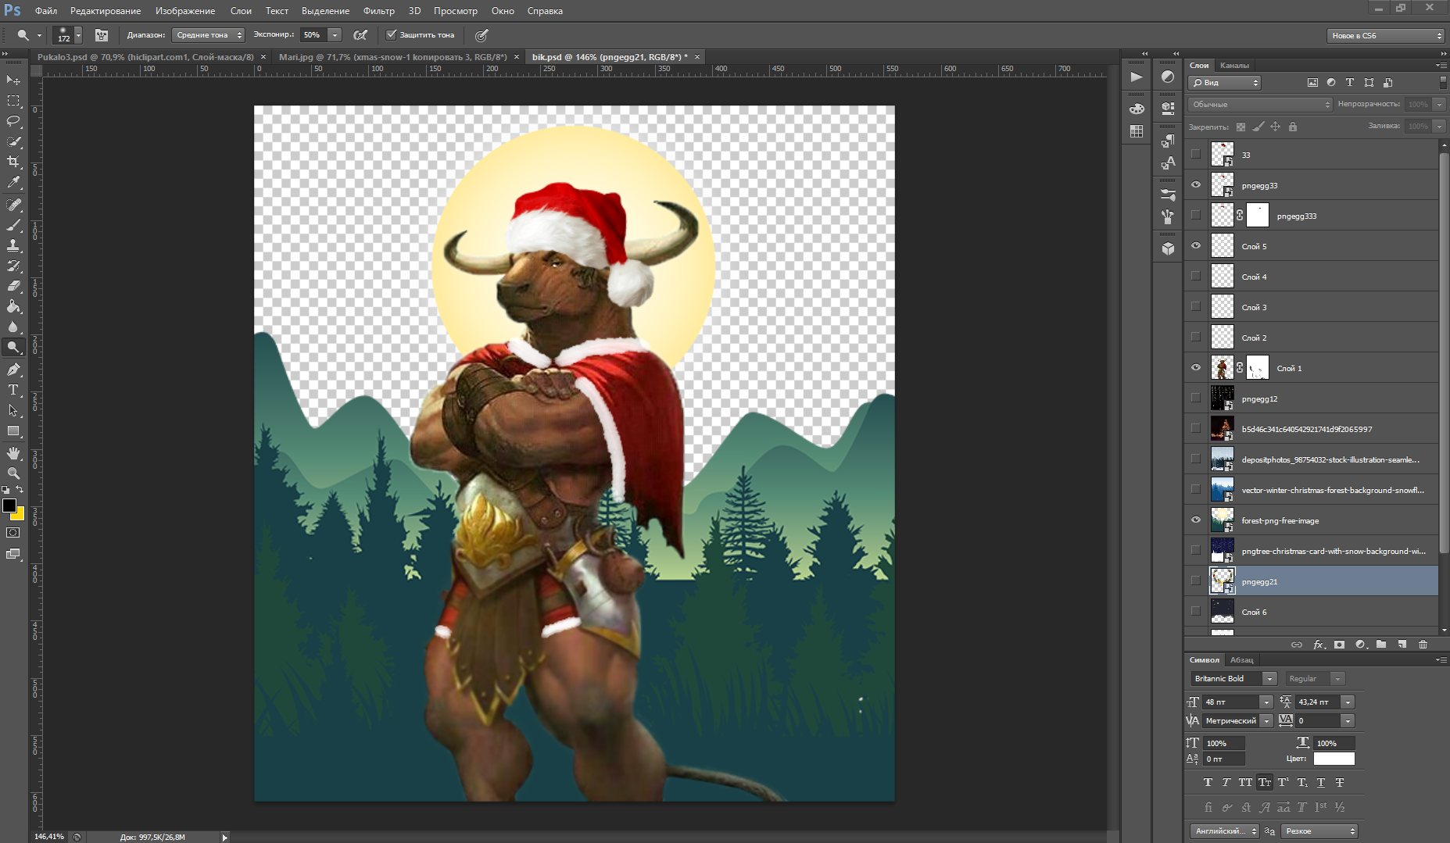Open the layer filter type dropdown
Image resolution: width=1450 pixels, height=843 pixels.
point(1224,83)
